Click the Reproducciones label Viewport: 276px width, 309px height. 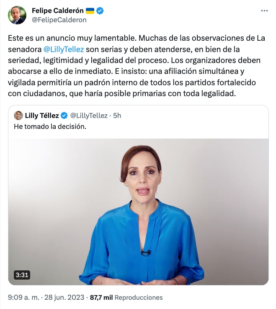[138, 297]
